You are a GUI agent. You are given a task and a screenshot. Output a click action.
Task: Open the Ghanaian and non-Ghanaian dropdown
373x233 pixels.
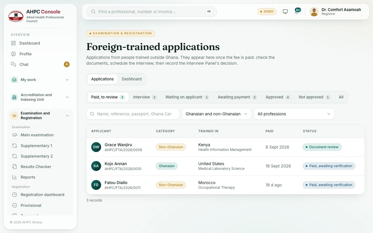217,114
